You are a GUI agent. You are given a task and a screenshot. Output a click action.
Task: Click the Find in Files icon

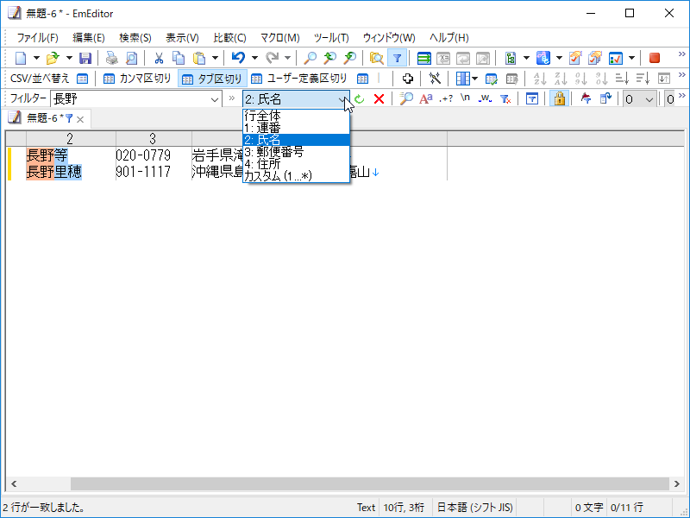tap(376, 58)
